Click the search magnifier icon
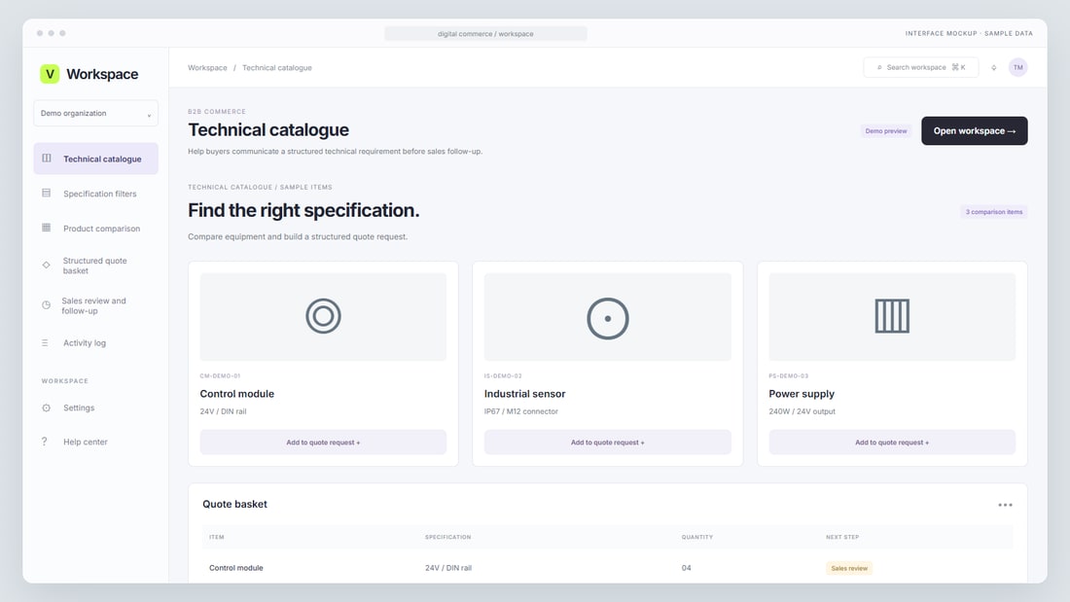Viewport: 1070px width, 602px height. click(x=879, y=67)
